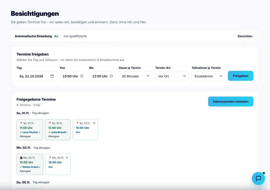The width and height of the screenshot is (270, 190).
Task: Cancel the whole day So, 01.11.
Action: pos(40,113)
